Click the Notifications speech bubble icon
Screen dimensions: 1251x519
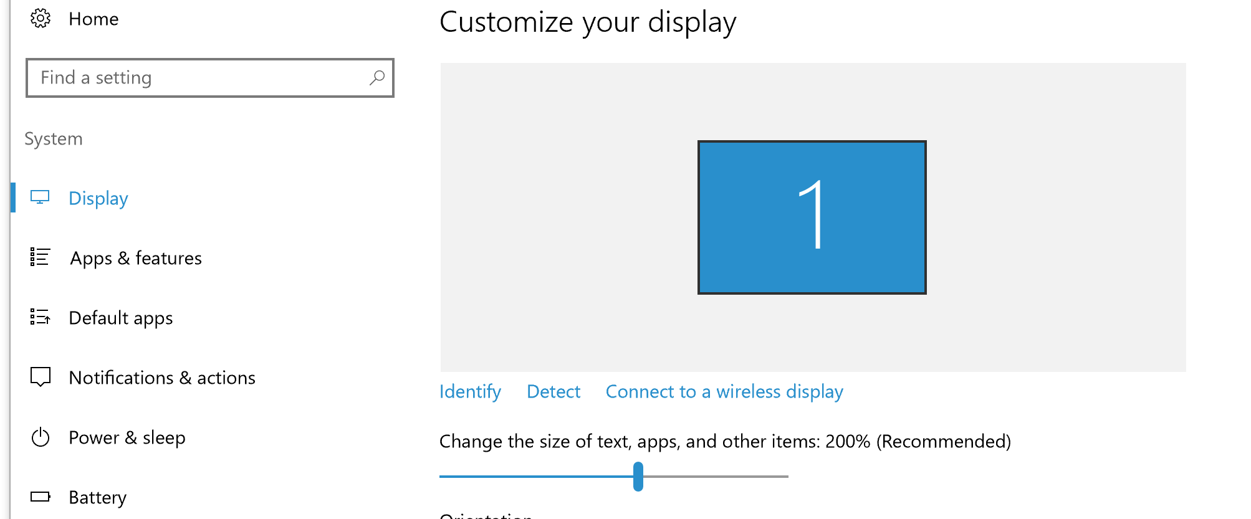tap(40, 377)
